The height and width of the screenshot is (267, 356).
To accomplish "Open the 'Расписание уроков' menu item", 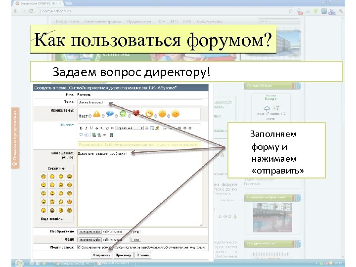I will click(x=102, y=21).
